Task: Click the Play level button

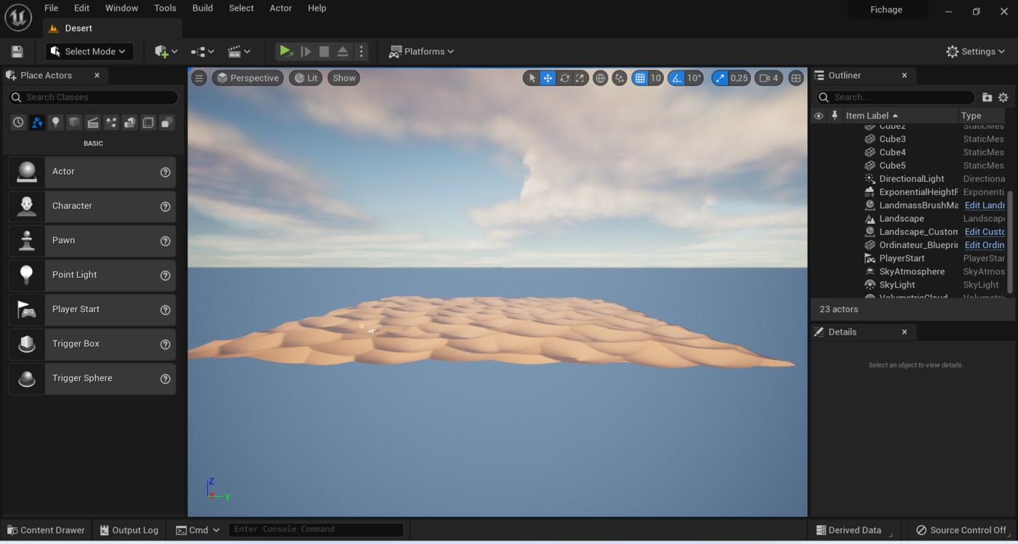Action: pos(285,52)
